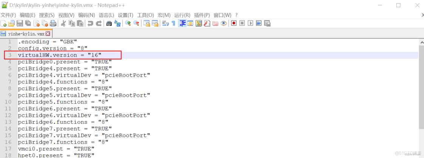Toggle the indent guide icon
This screenshot has height=158, width=424.
tap(182, 23)
